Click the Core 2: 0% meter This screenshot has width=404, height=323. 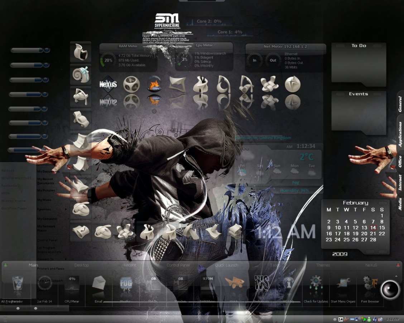click(x=209, y=21)
